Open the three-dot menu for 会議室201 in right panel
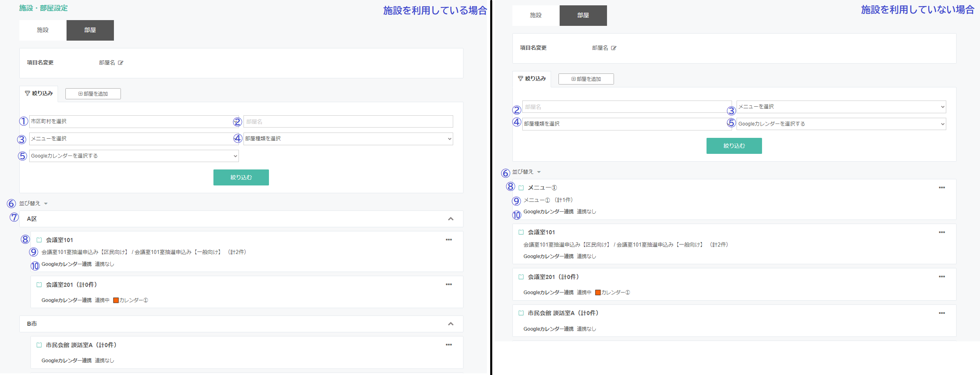Image resolution: width=980 pixels, height=375 pixels. [942, 277]
